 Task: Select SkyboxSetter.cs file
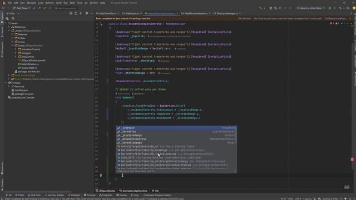pyautogui.click(x=29, y=68)
